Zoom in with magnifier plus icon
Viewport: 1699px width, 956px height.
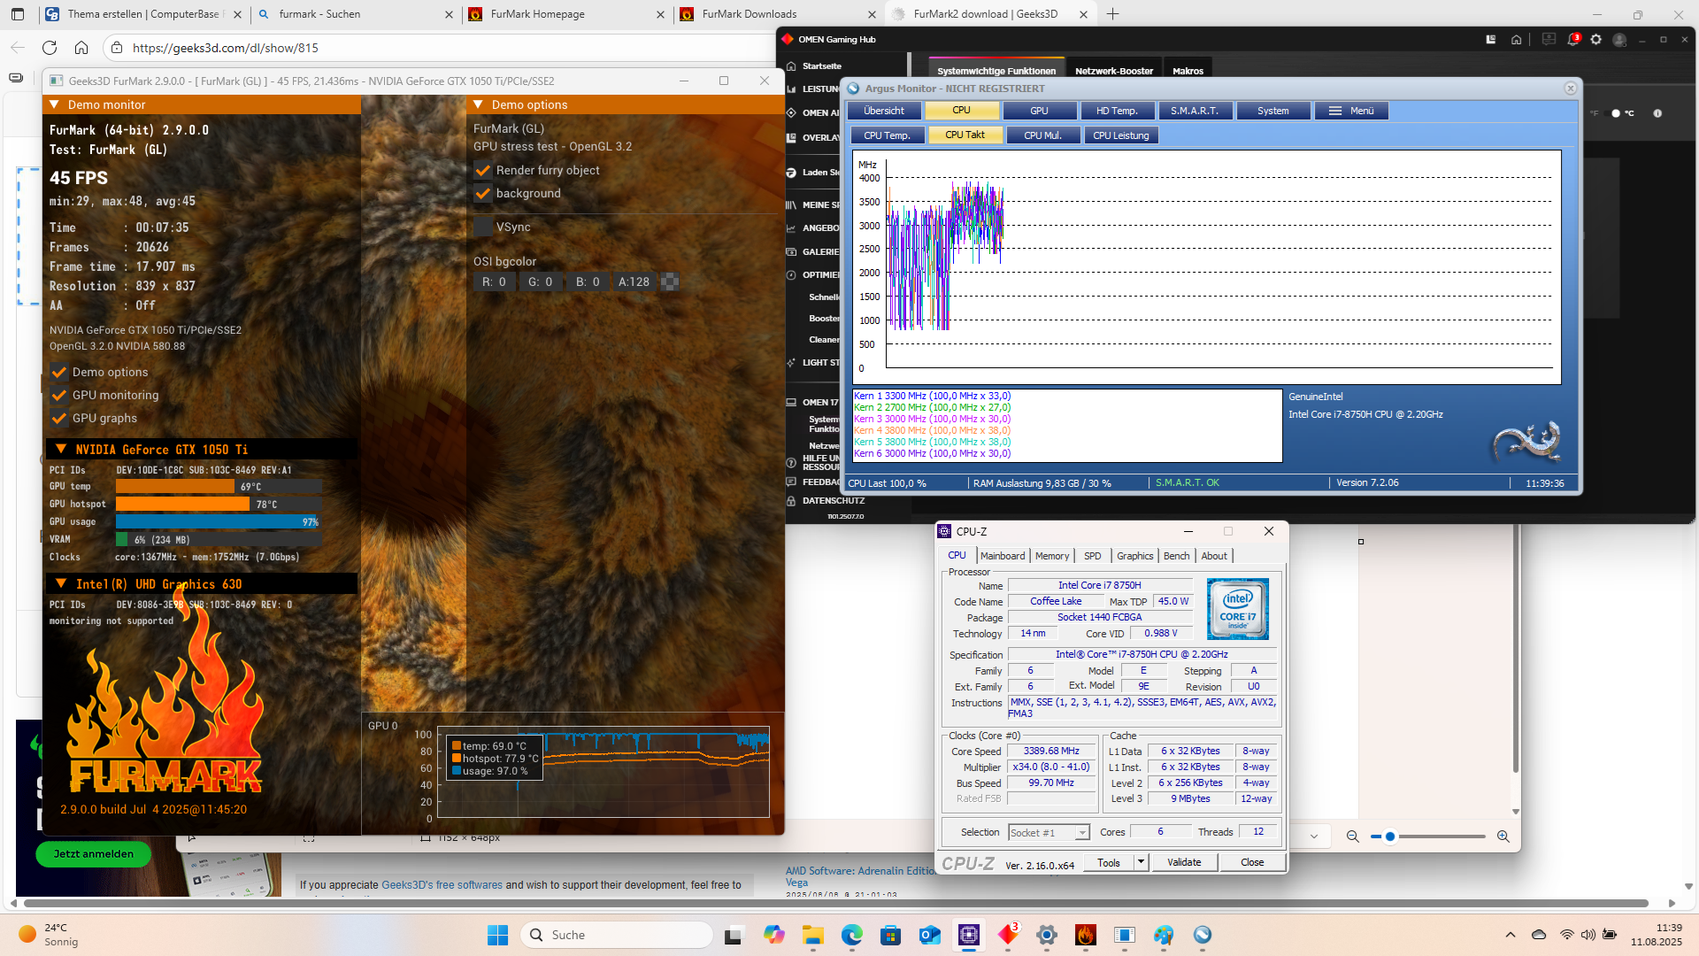point(1503,836)
